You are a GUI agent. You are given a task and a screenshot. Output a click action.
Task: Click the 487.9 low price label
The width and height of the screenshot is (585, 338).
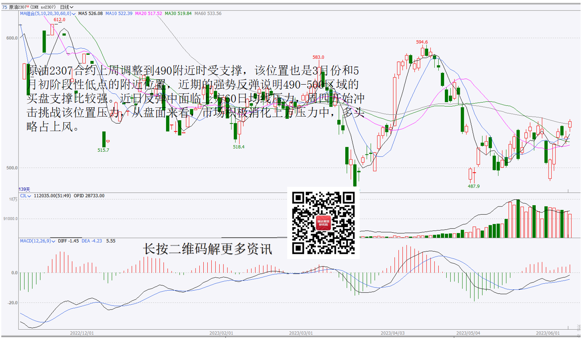(473, 186)
